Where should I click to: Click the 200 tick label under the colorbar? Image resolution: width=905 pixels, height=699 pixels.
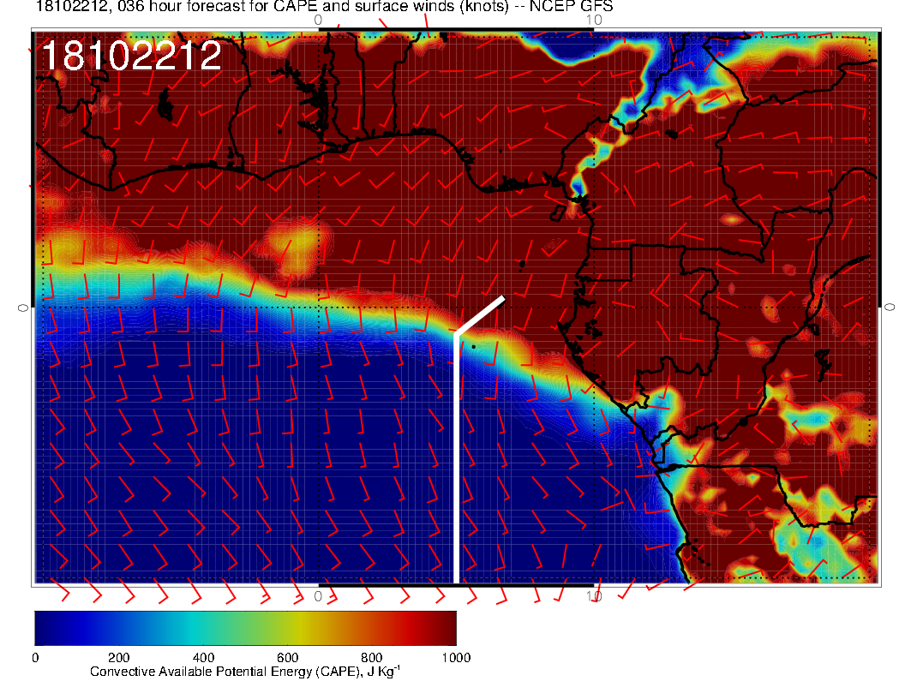118,658
